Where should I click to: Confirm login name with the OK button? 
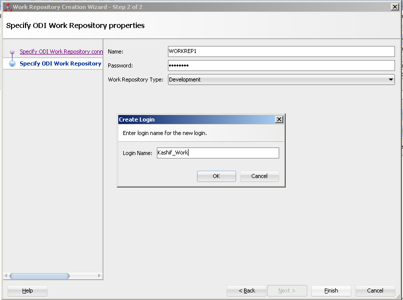point(216,176)
